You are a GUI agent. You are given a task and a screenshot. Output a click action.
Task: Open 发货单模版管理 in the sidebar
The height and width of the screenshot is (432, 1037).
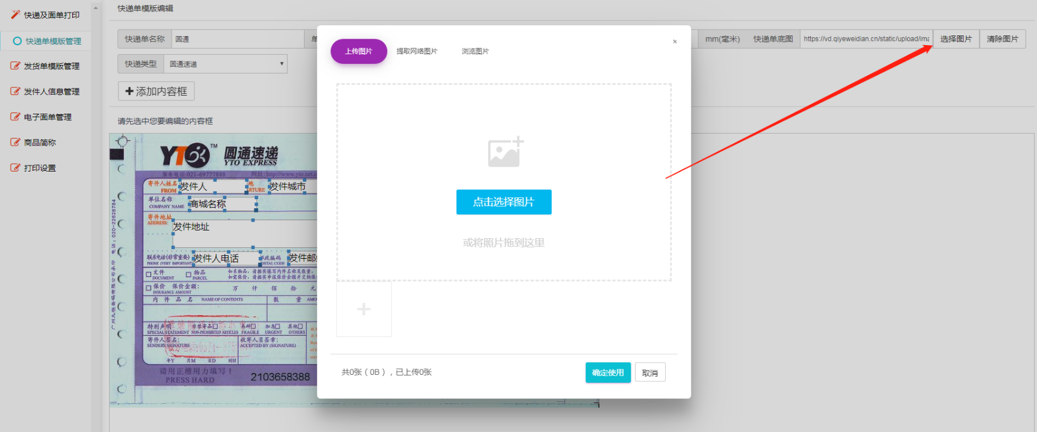click(52, 66)
